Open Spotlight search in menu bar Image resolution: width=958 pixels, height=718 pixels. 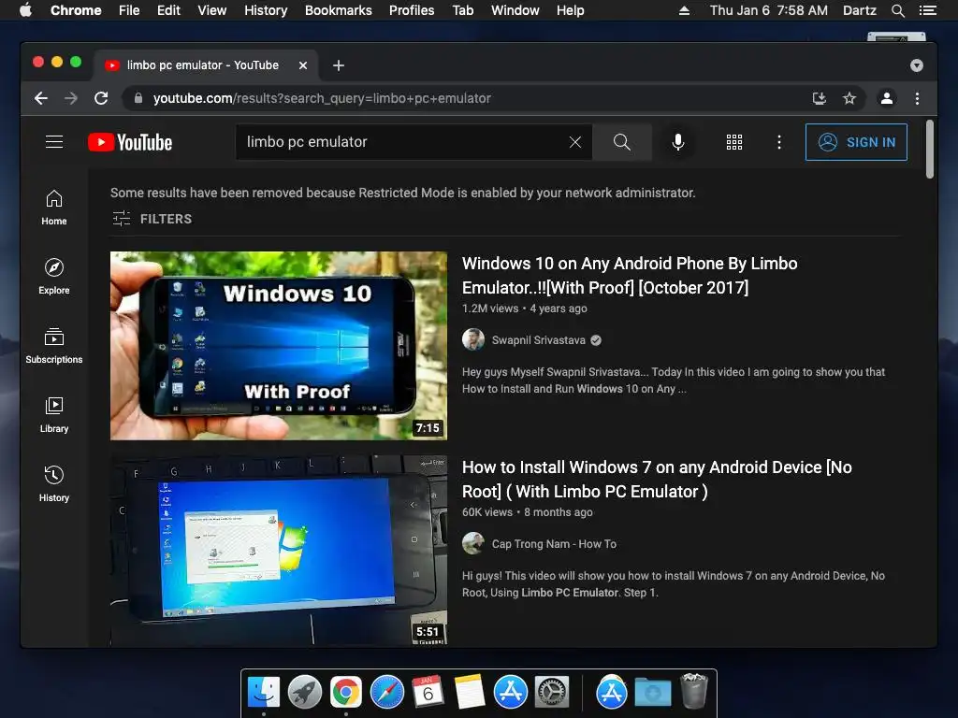coord(897,10)
